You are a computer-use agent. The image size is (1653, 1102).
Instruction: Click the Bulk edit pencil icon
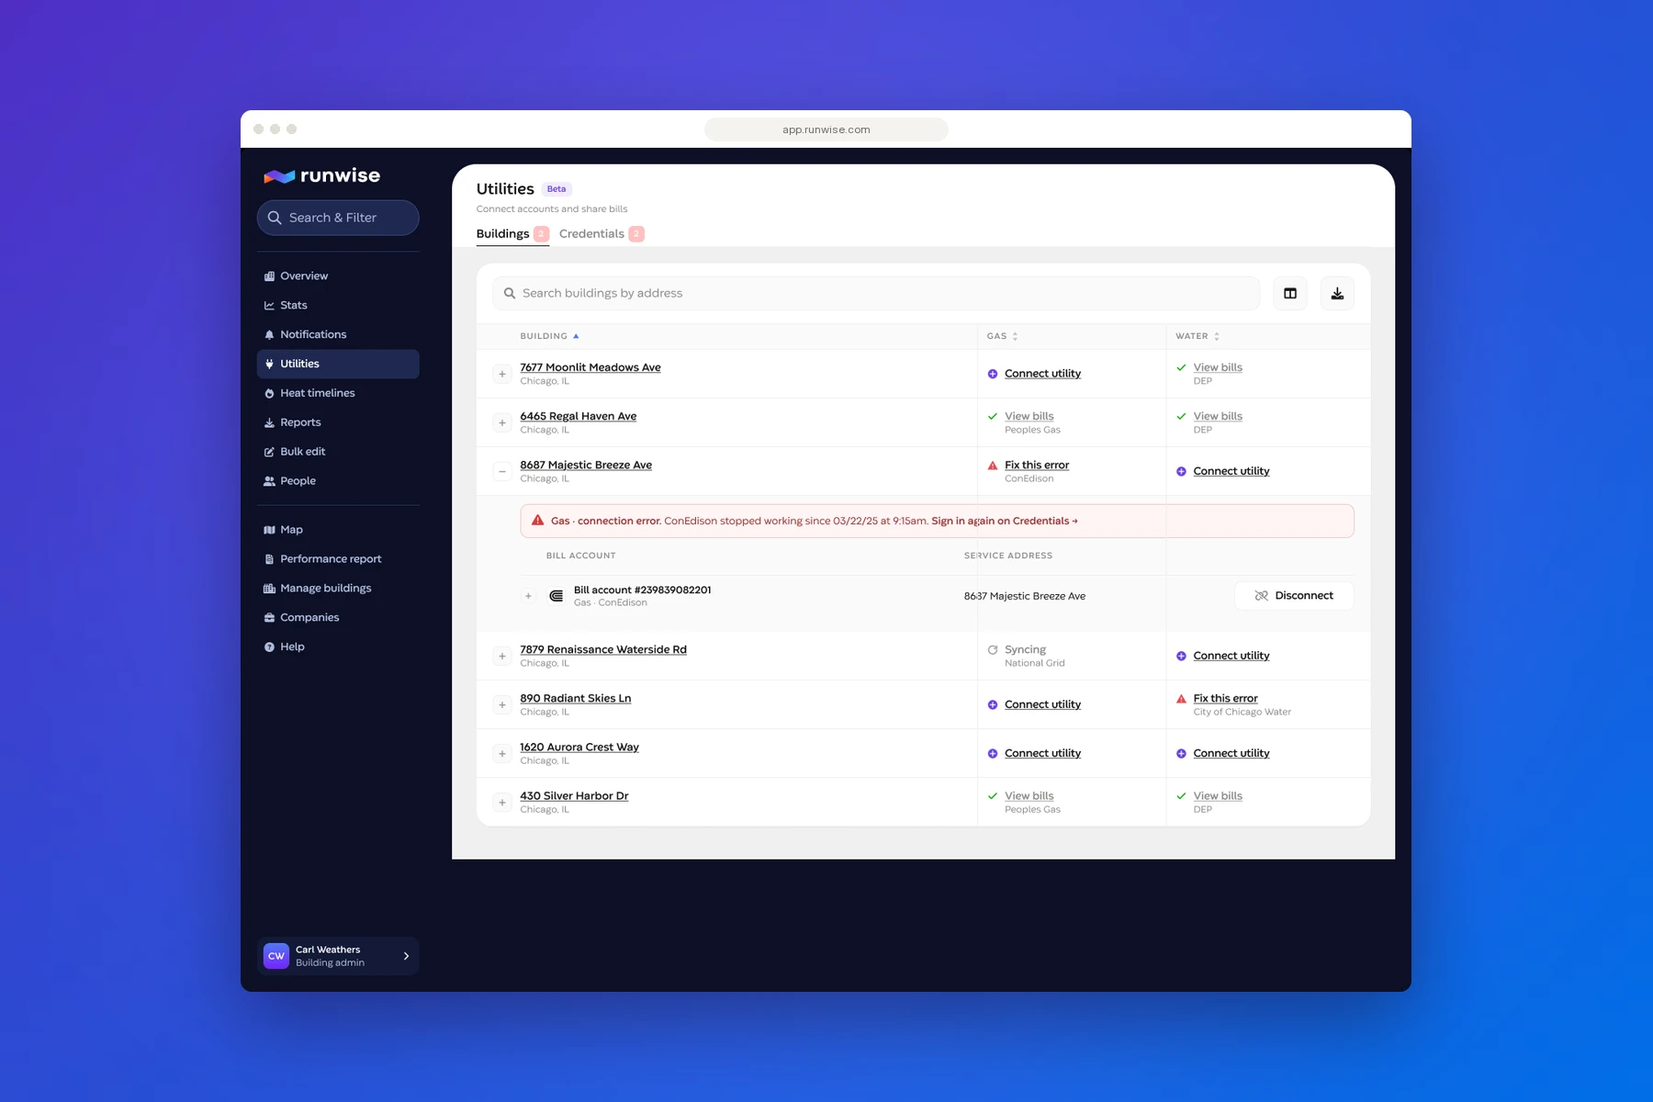coord(269,452)
